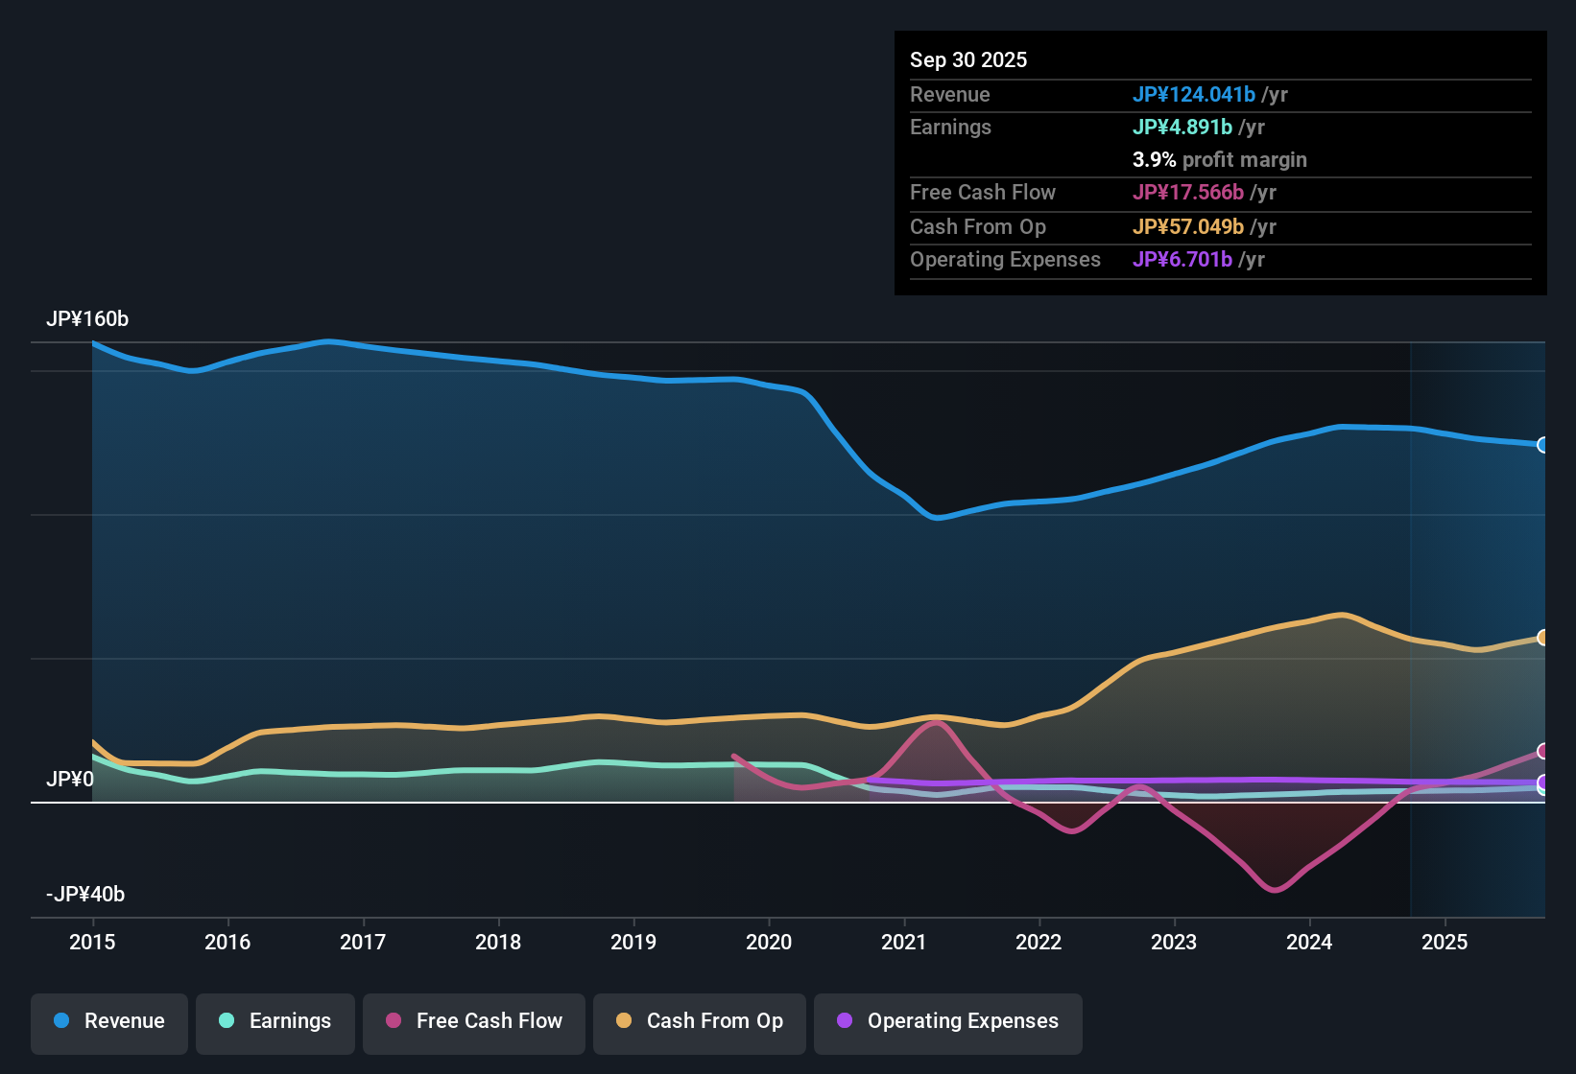This screenshot has width=1576, height=1074.
Task: Click the Revenue value JP¥124.041b in tooltip
Action: pos(1195,94)
